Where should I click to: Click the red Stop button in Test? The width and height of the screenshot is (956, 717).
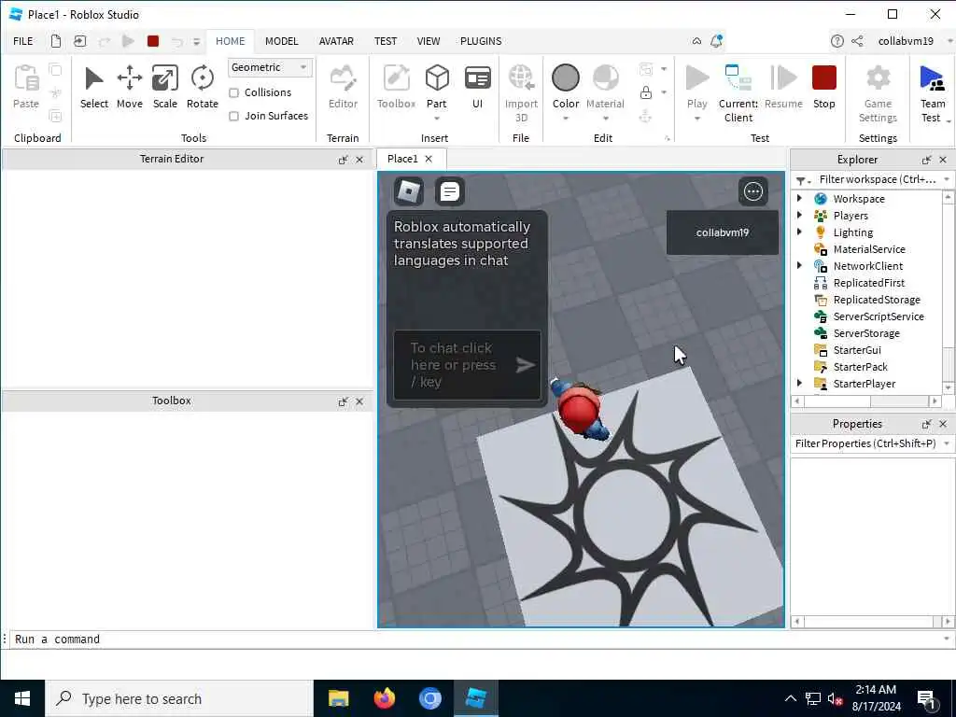[x=823, y=78]
